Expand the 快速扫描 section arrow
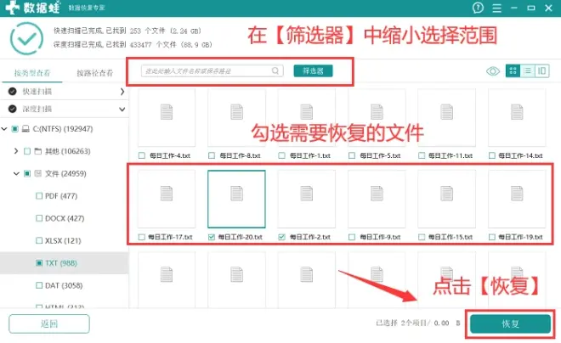561x343 pixels. [122, 92]
